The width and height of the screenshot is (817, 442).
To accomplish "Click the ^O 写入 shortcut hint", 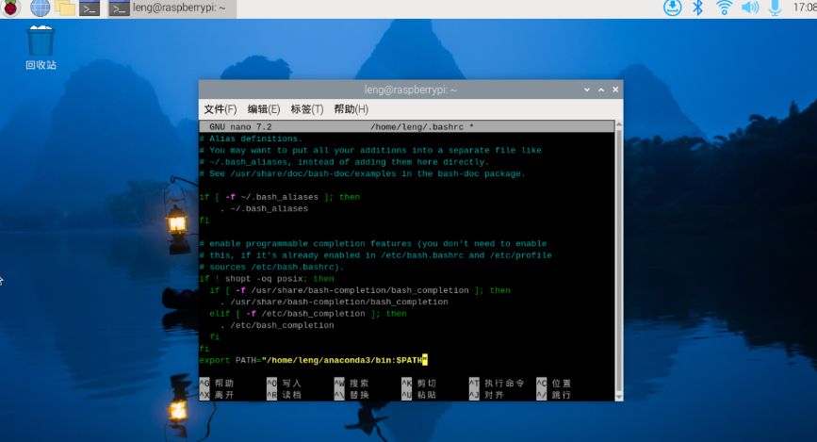I will [x=284, y=384].
